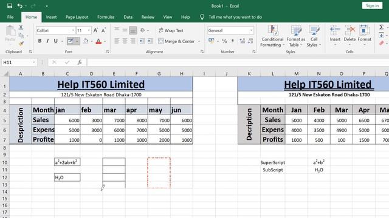Switch to the Data tab

[128, 17]
